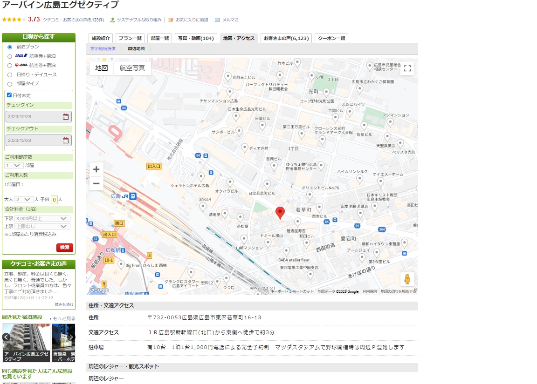Click the 竹本ビル map marker
This screenshot has height=384, width=537.
coord(297,62)
